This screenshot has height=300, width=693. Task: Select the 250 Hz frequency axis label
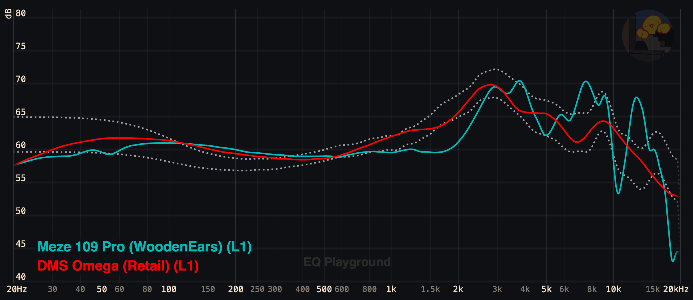pyautogui.click(x=257, y=289)
